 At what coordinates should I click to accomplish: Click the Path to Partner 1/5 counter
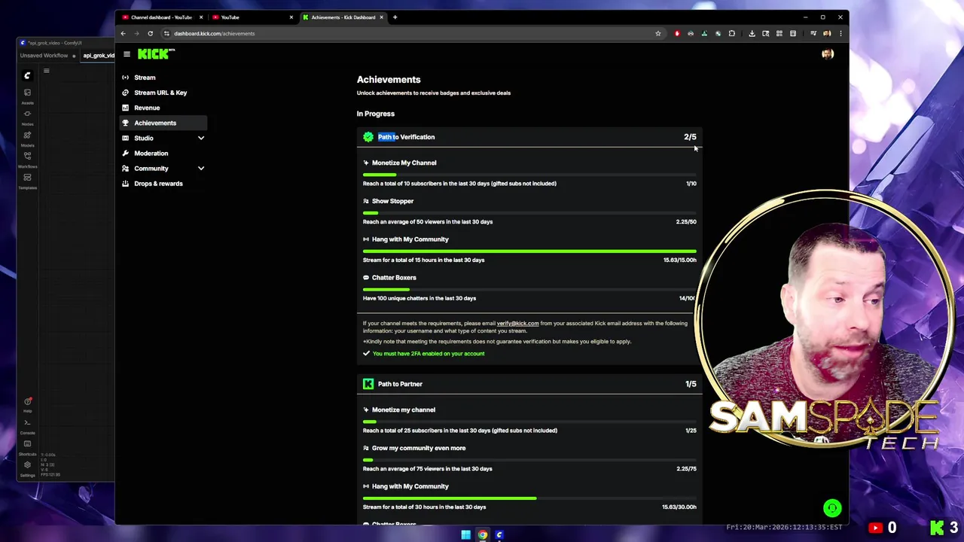pos(691,384)
